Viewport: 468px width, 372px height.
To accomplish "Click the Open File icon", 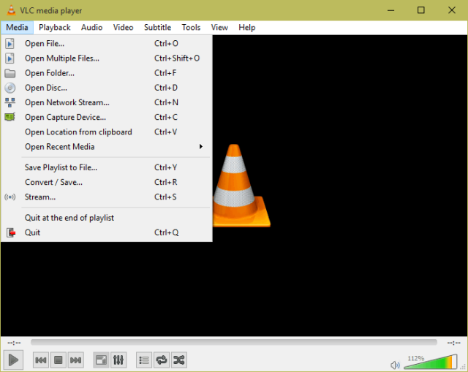I will click(x=10, y=44).
